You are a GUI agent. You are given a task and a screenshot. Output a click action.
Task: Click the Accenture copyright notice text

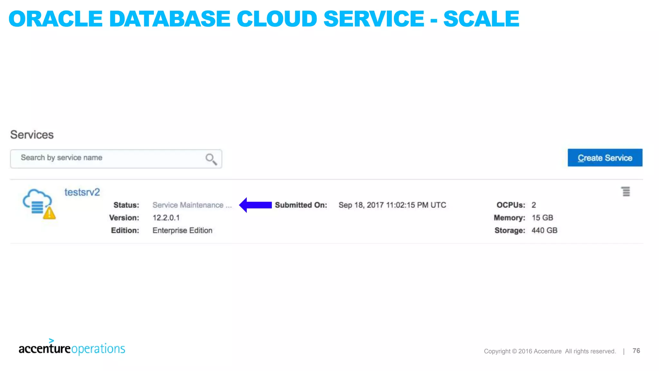tap(550, 351)
